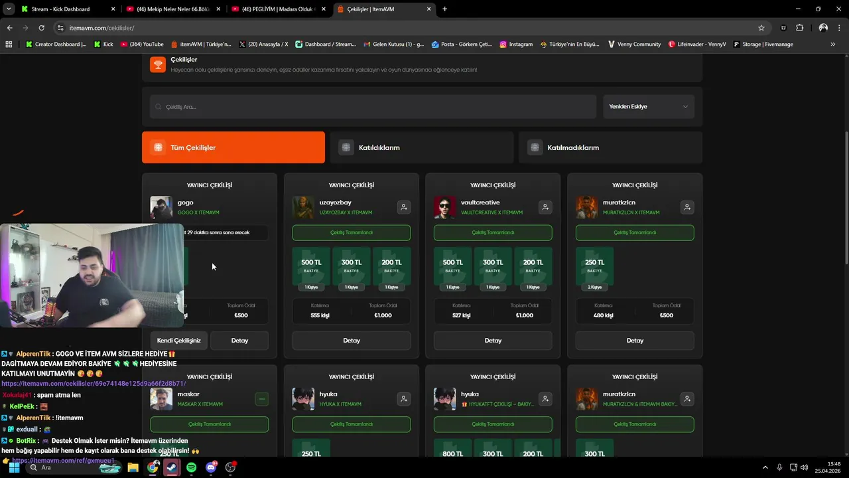The height and width of the screenshot is (478, 849).
Task: Click uzayozbay 500 TL Bakiye prize
Action: coord(311,269)
